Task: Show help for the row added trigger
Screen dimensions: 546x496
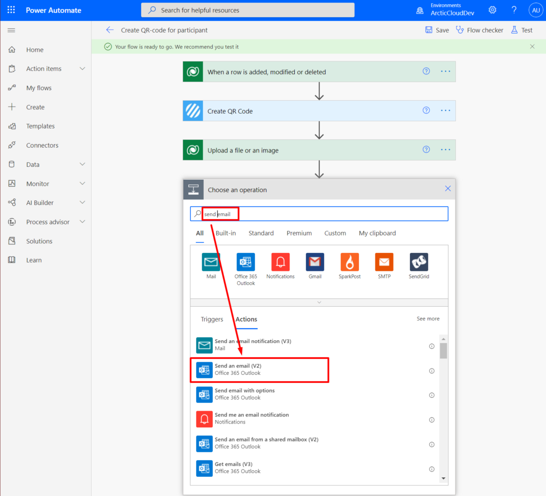Action: tap(426, 71)
